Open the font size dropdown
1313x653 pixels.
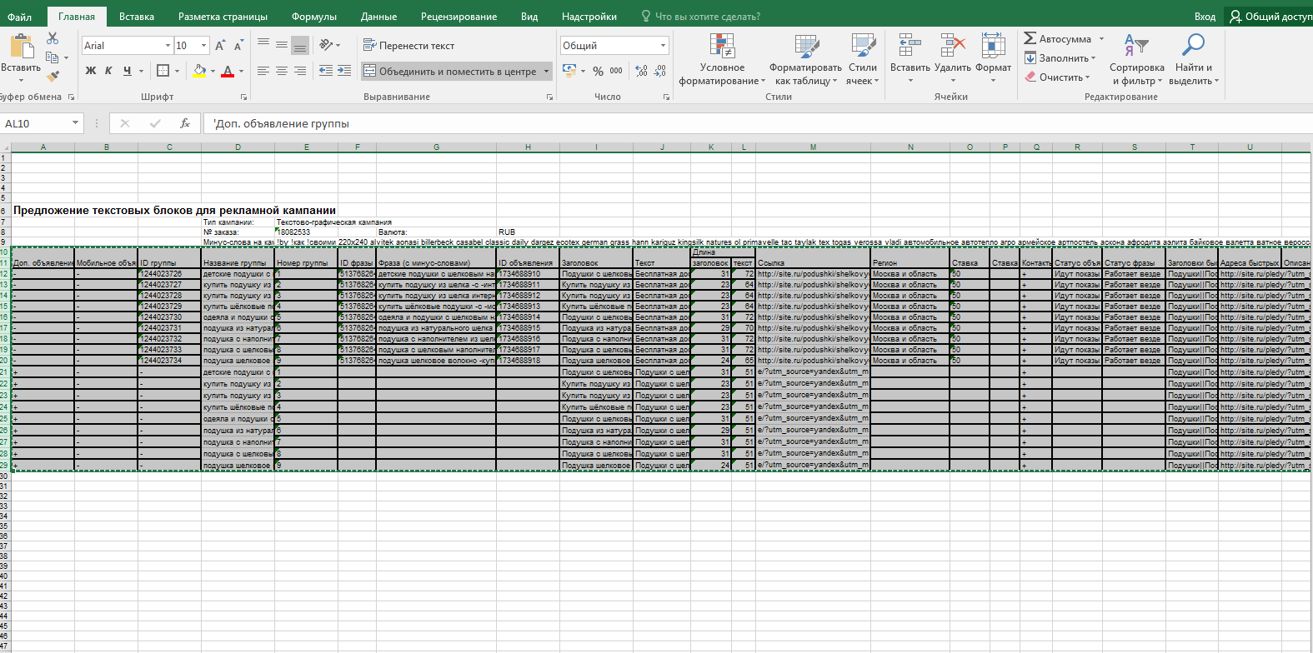[x=204, y=46]
